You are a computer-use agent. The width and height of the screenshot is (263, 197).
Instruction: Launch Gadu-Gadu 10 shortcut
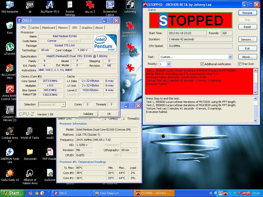[10, 175]
